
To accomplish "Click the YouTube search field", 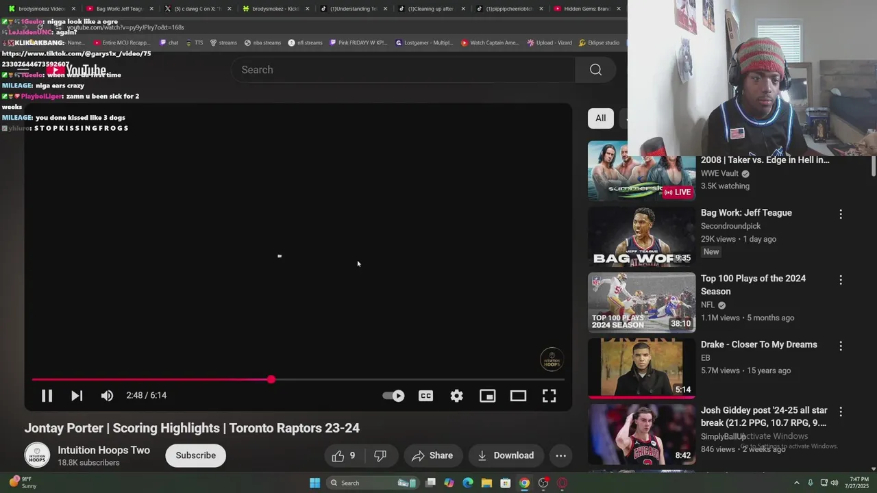I will pos(404,70).
